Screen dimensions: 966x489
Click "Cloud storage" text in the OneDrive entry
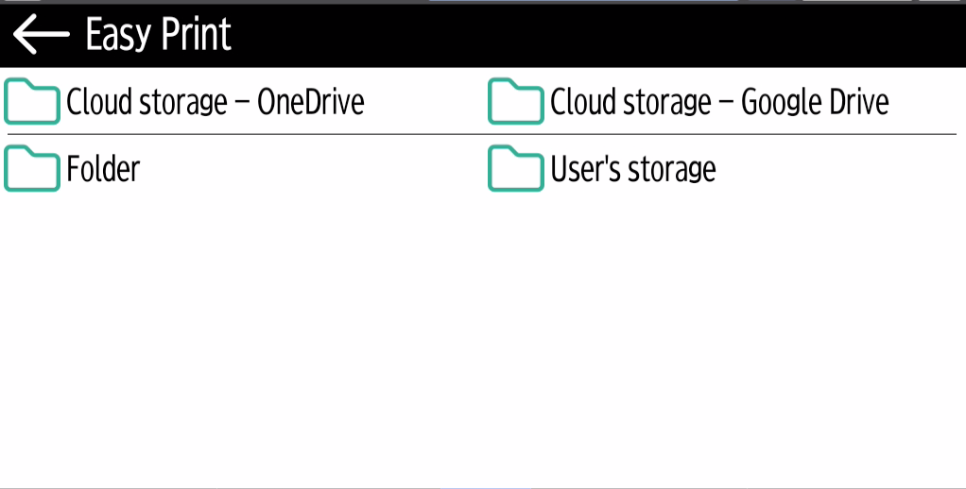point(147,102)
